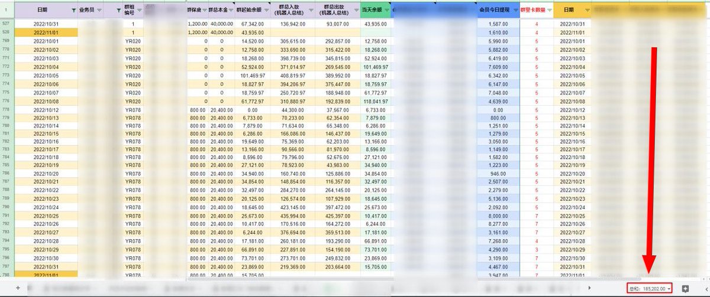This screenshot has height=297, width=710.
Task: Click the cell containing 7,268.00
Action: point(498,241)
